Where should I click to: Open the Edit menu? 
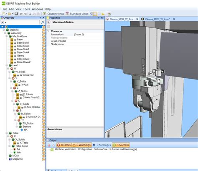11,9
